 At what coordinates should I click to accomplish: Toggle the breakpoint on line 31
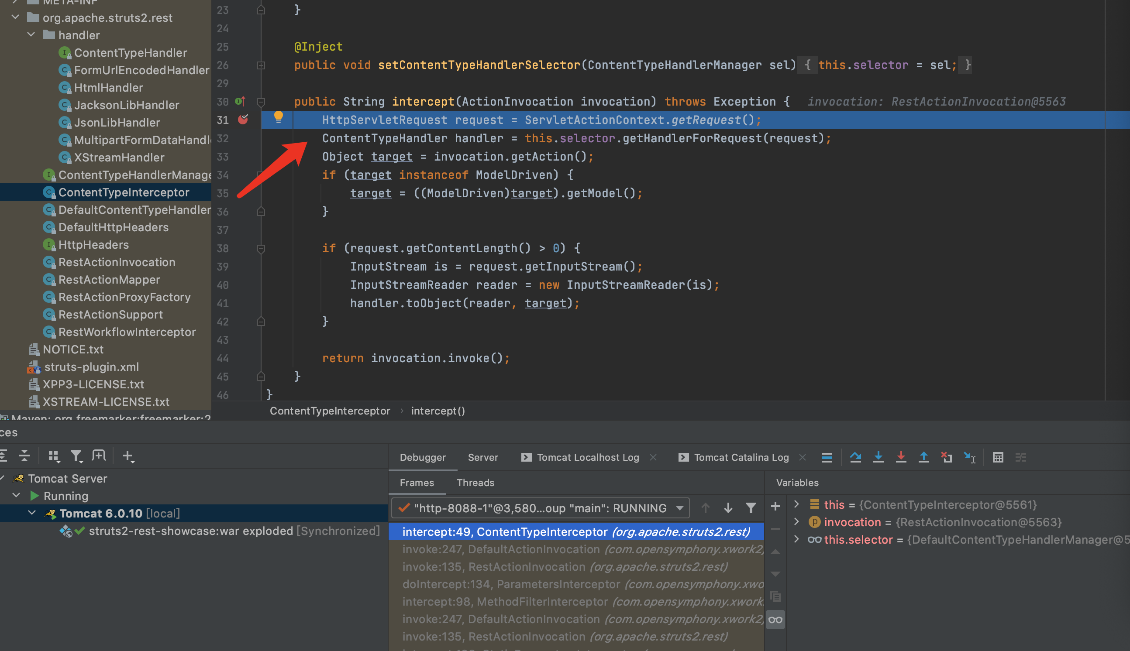click(243, 120)
